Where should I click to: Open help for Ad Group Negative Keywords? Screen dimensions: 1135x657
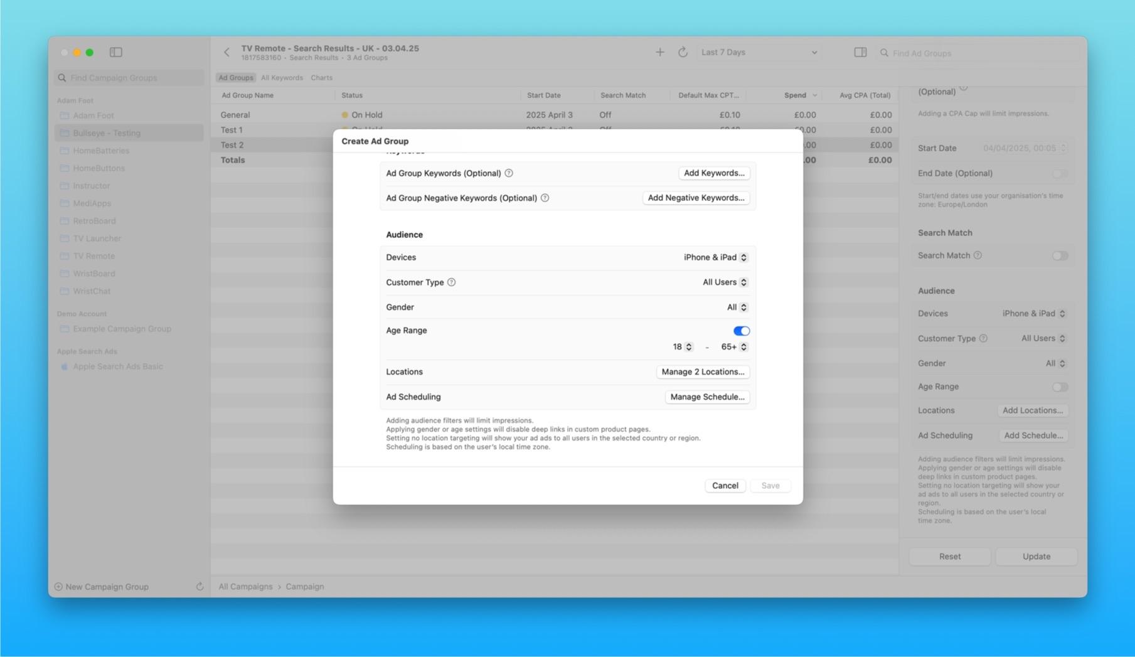tap(545, 198)
